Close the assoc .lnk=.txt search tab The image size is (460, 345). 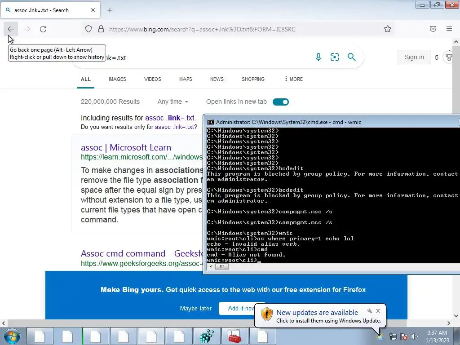pos(93,10)
